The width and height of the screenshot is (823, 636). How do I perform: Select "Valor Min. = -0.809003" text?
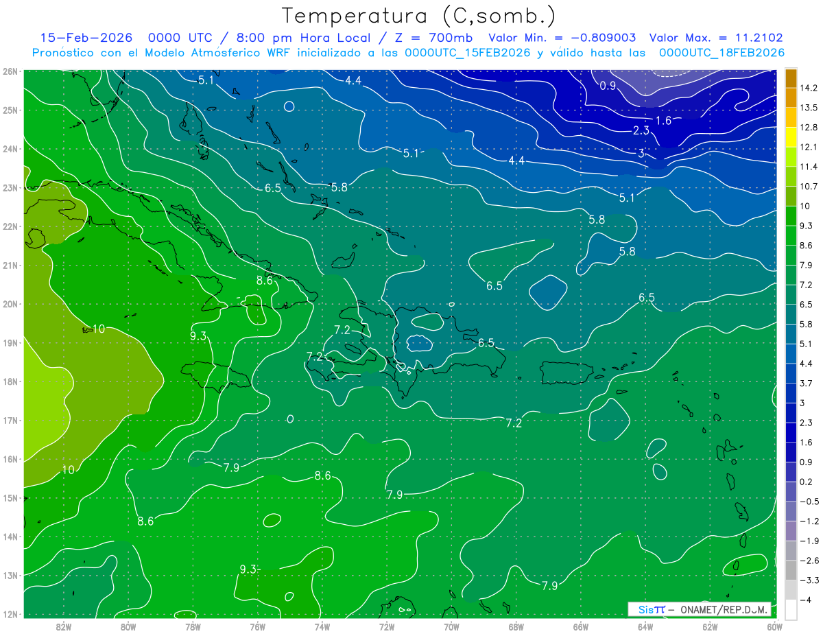pyautogui.click(x=562, y=38)
